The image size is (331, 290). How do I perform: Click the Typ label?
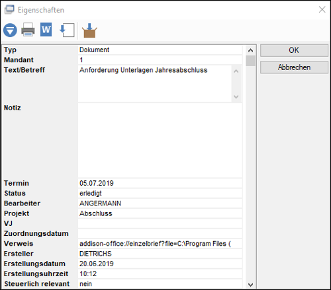pyautogui.click(x=10, y=50)
